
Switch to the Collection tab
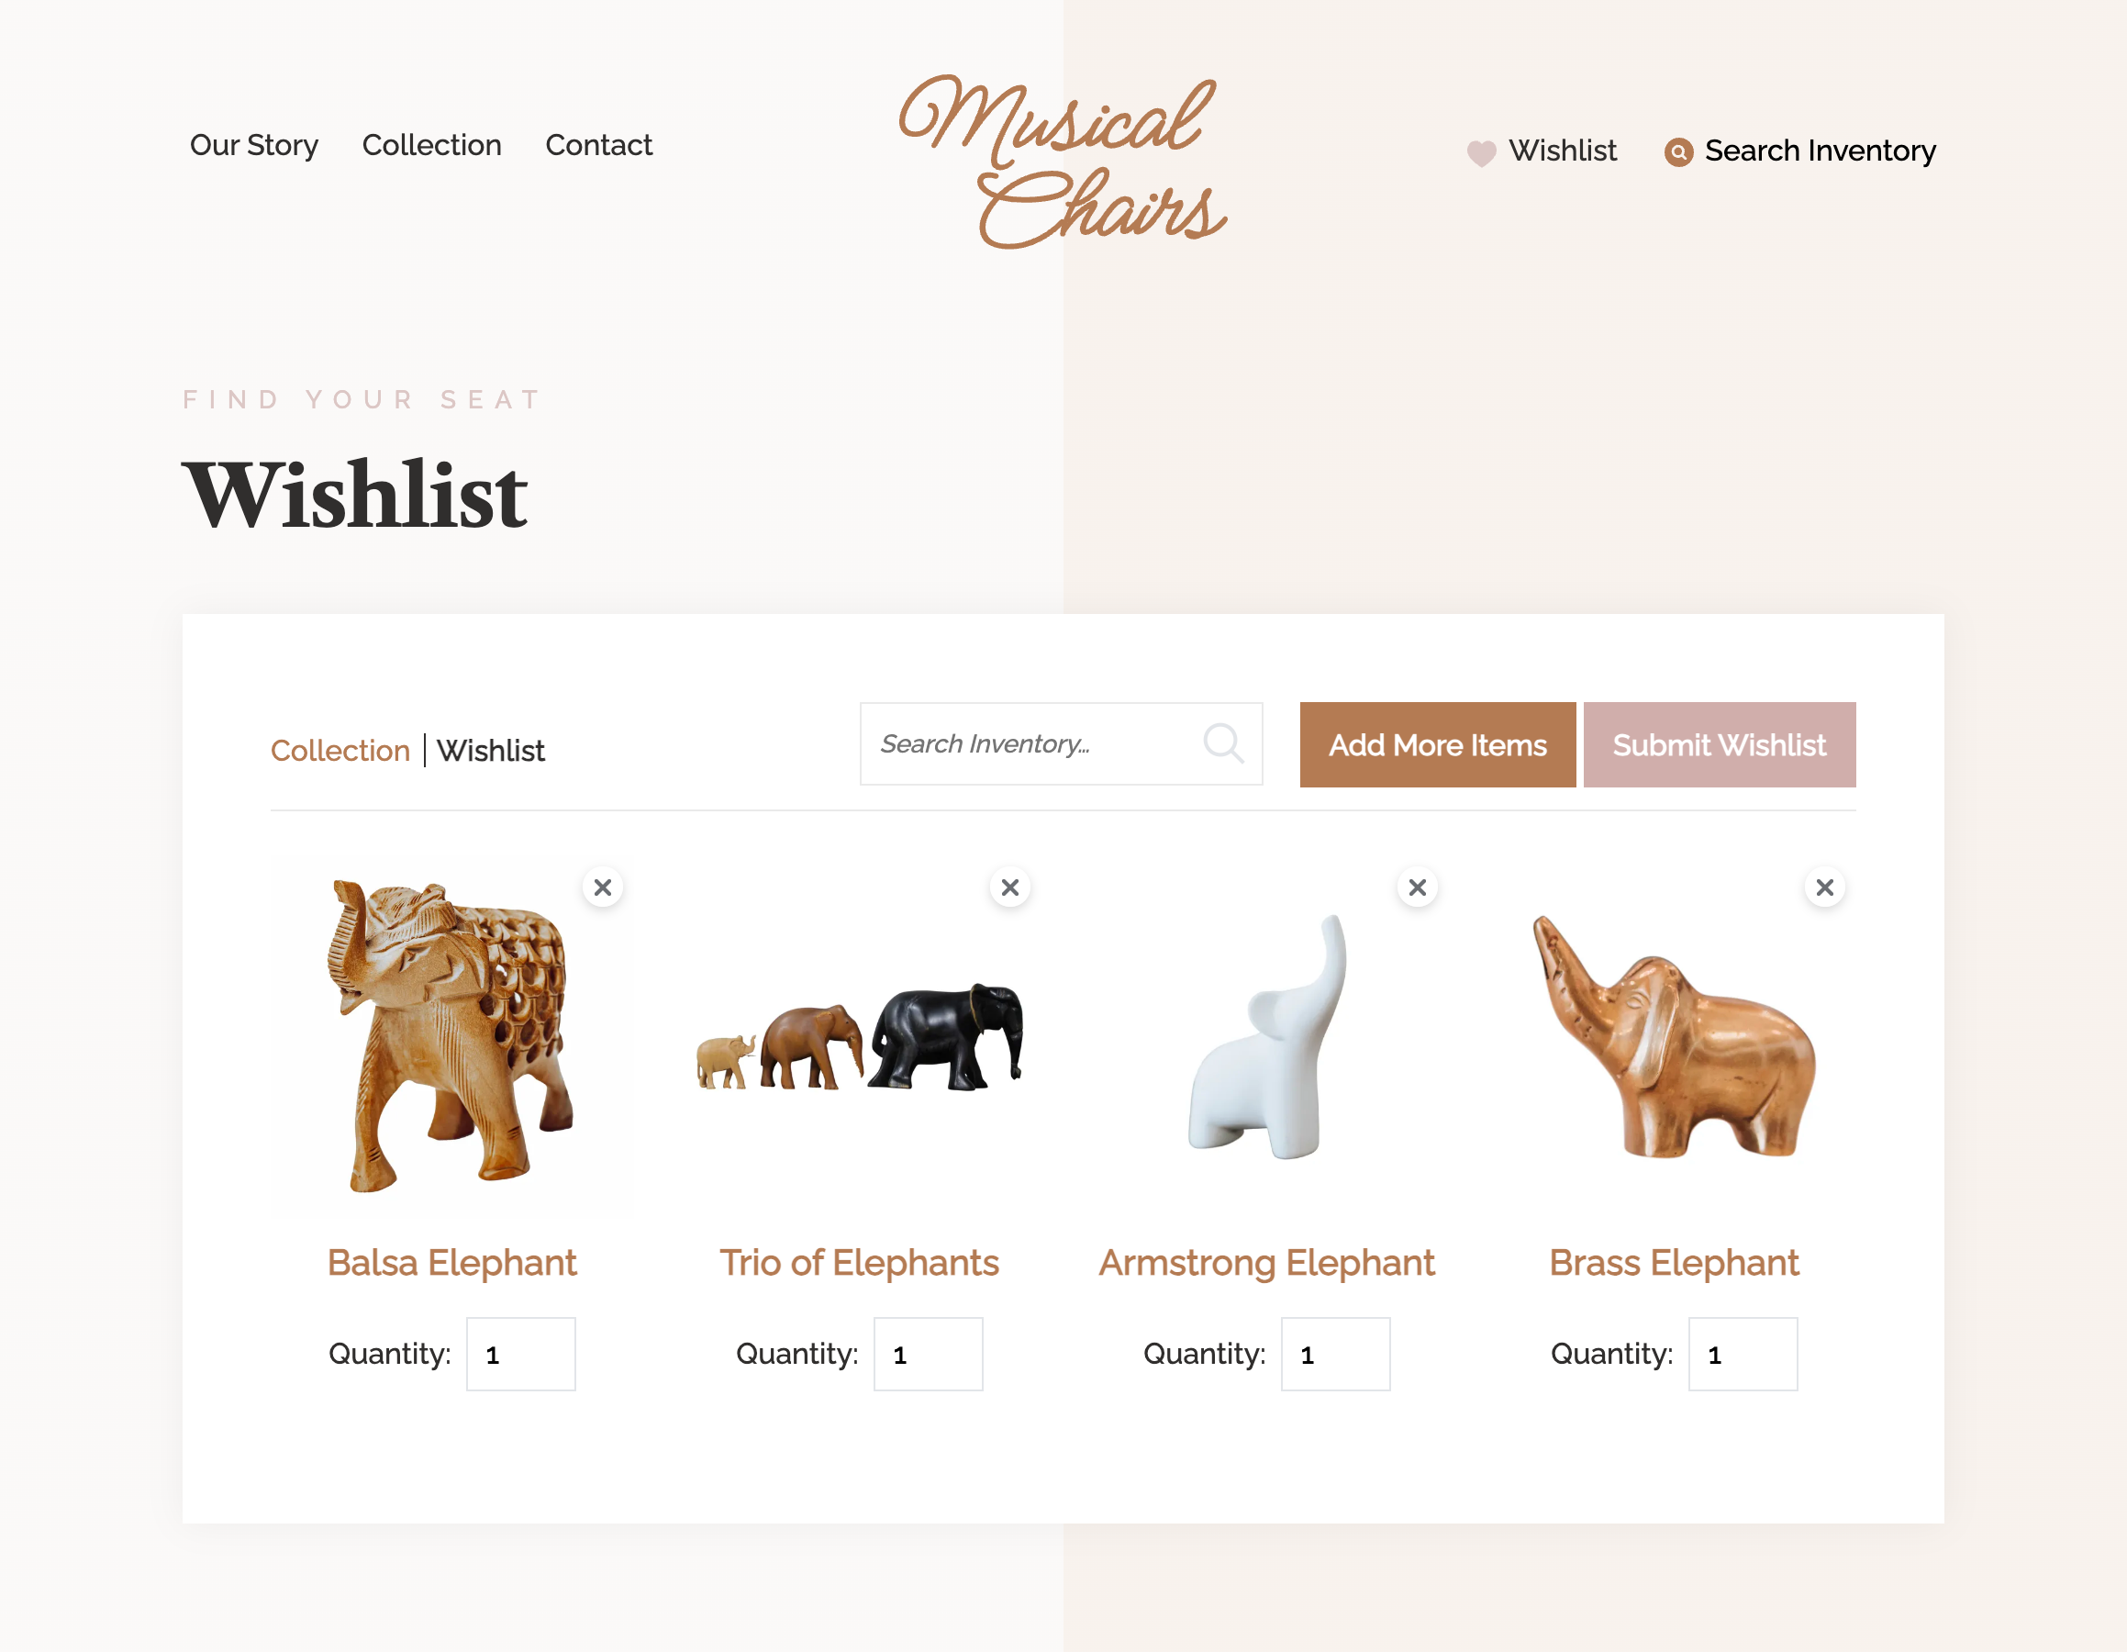click(x=339, y=749)
